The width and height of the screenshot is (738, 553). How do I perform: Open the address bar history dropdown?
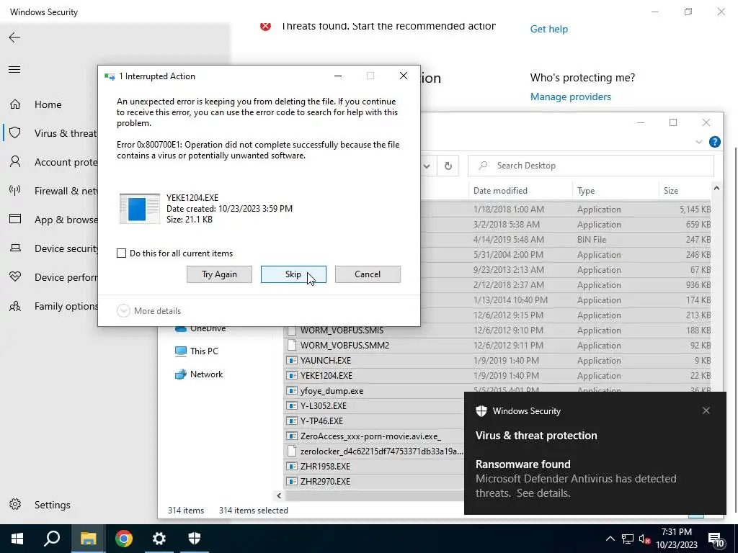pos(427,166)
